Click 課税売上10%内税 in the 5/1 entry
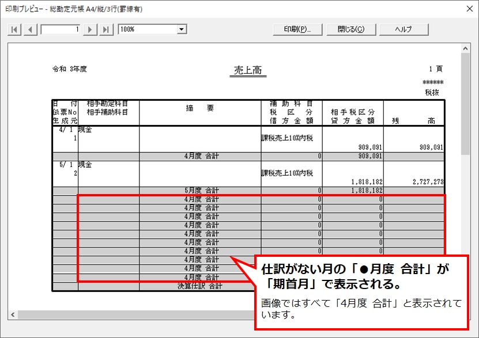The width and height of the screenshot is (479, 338). click(287, 173)
